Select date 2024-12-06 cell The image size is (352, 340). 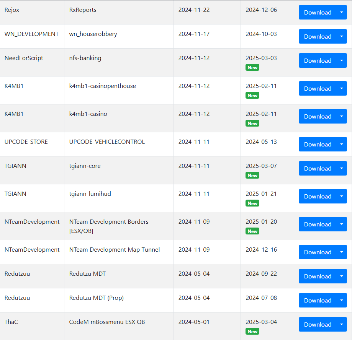tap(267, 12)
